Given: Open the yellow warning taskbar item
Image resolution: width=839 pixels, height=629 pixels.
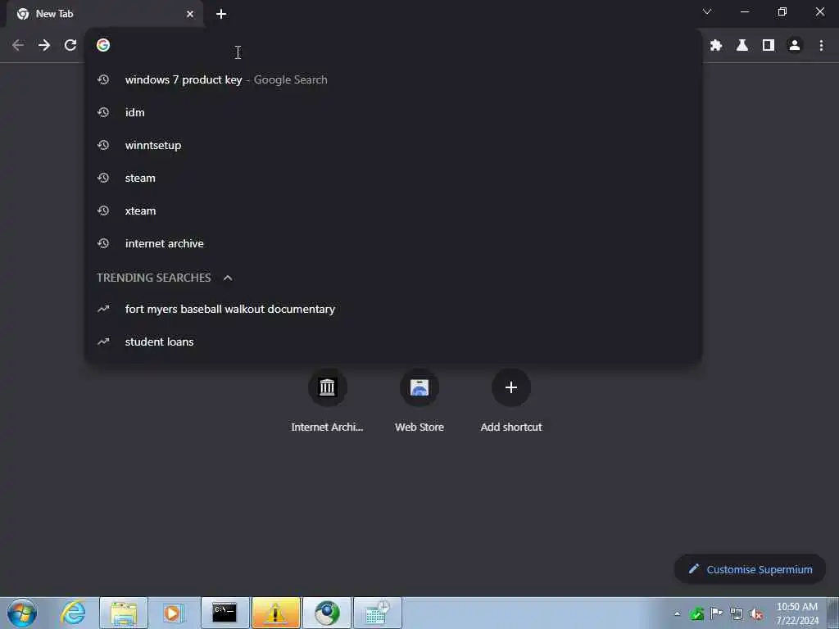Looking at the screenshot, I should point(275,613).
